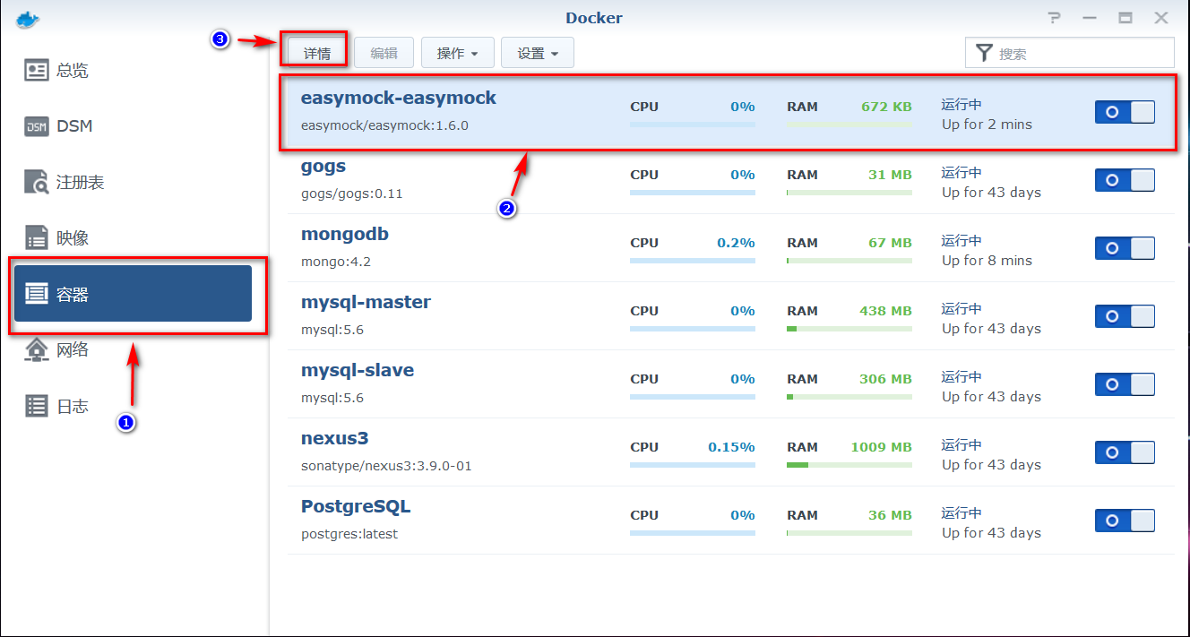Click the 详情 details button

pyautogui.click(x=315, y=52)
